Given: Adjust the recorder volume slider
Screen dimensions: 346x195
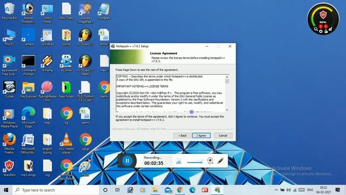Looking at the screenshot, I should [195, 162].
